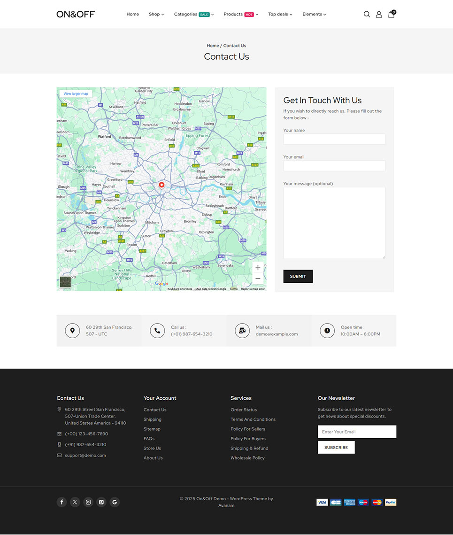Click Call us number (+01) 987-654-3210
Screen dimensions: 453x535
(x=192, y=334)
